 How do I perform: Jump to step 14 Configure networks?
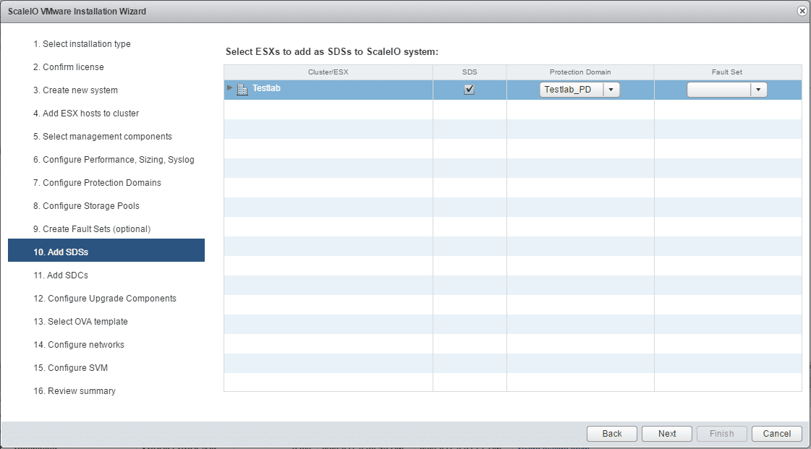click(79, 345)
